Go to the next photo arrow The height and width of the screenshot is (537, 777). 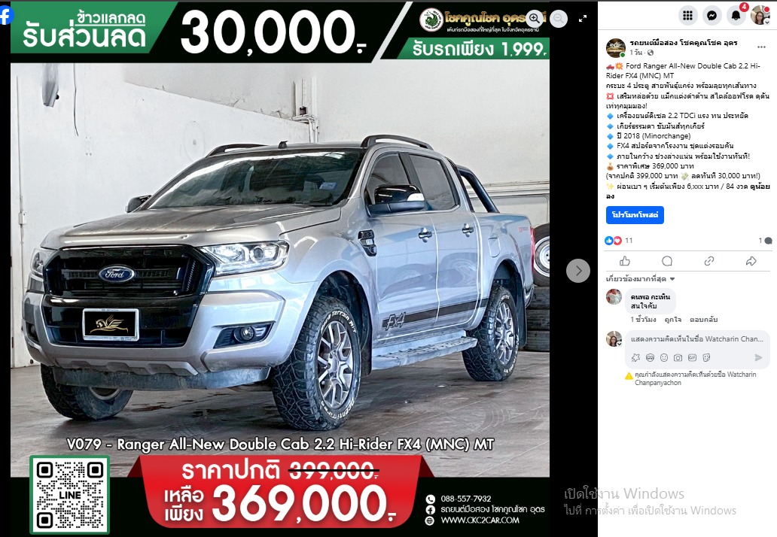[577, 271]
